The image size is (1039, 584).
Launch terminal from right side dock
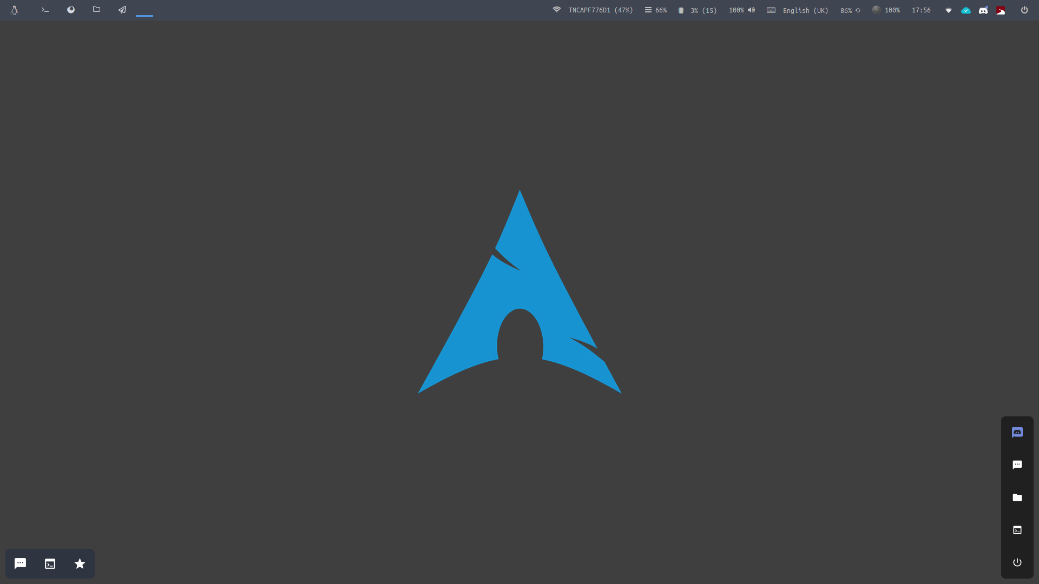tap(1017, 530)
